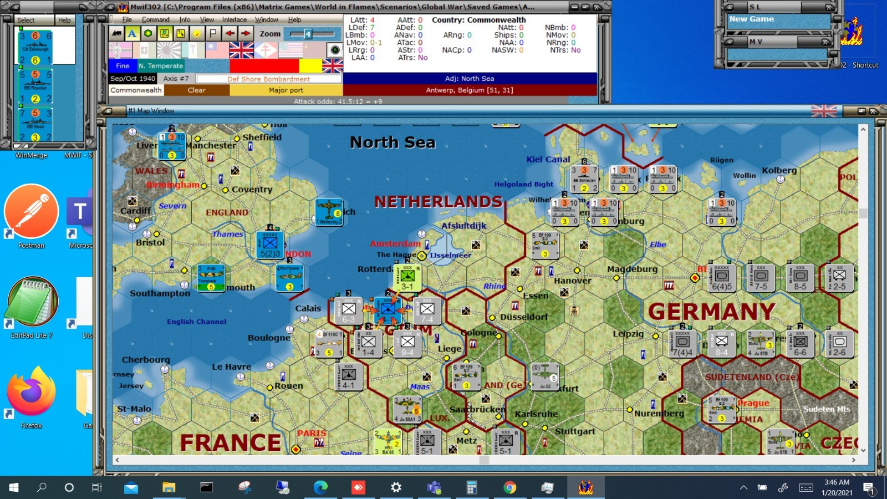Click the green indicator light button
Image resolution: width=887 pixels, height=499 pixels.
(335, 50)
